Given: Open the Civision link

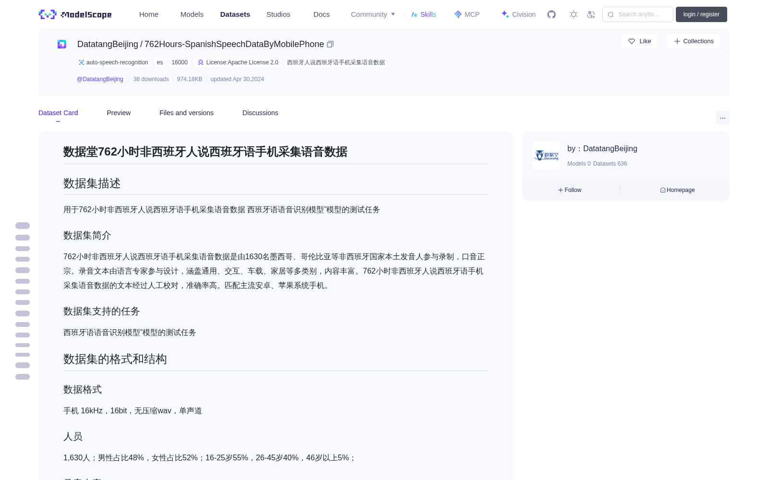Looking at the screenshot, I should [x=518, y=14].
